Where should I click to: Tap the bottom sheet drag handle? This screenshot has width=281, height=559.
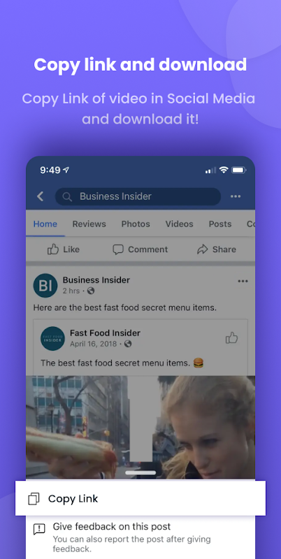[140, 473]
